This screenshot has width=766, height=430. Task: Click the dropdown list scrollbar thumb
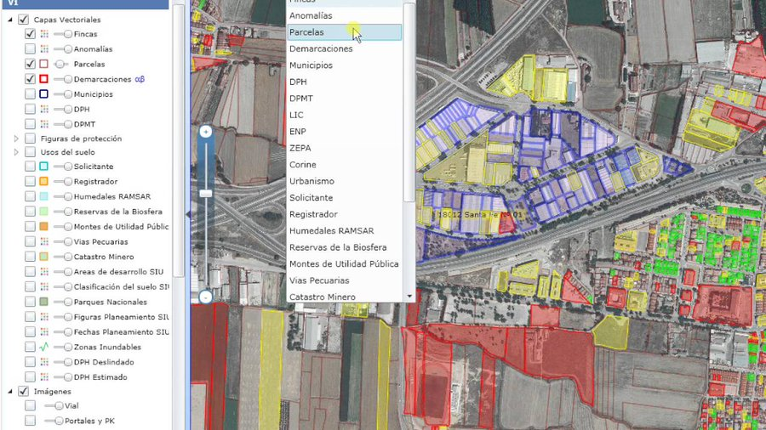coord(409,102)
